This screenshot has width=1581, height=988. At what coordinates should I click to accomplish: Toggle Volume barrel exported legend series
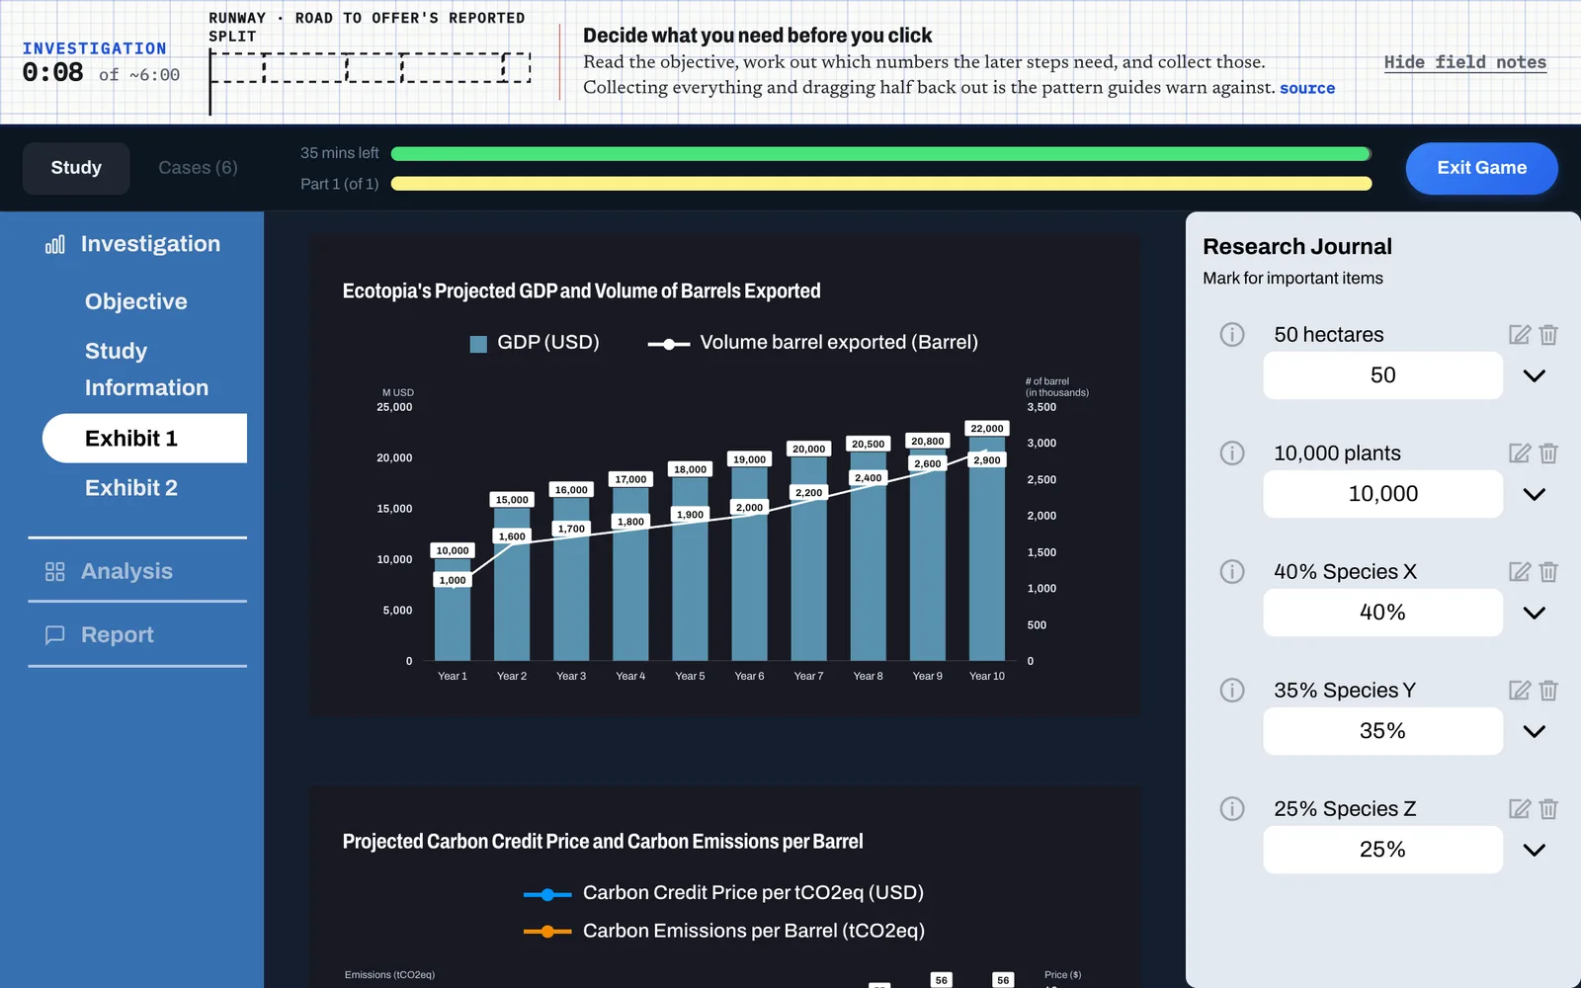coord(812,343)
